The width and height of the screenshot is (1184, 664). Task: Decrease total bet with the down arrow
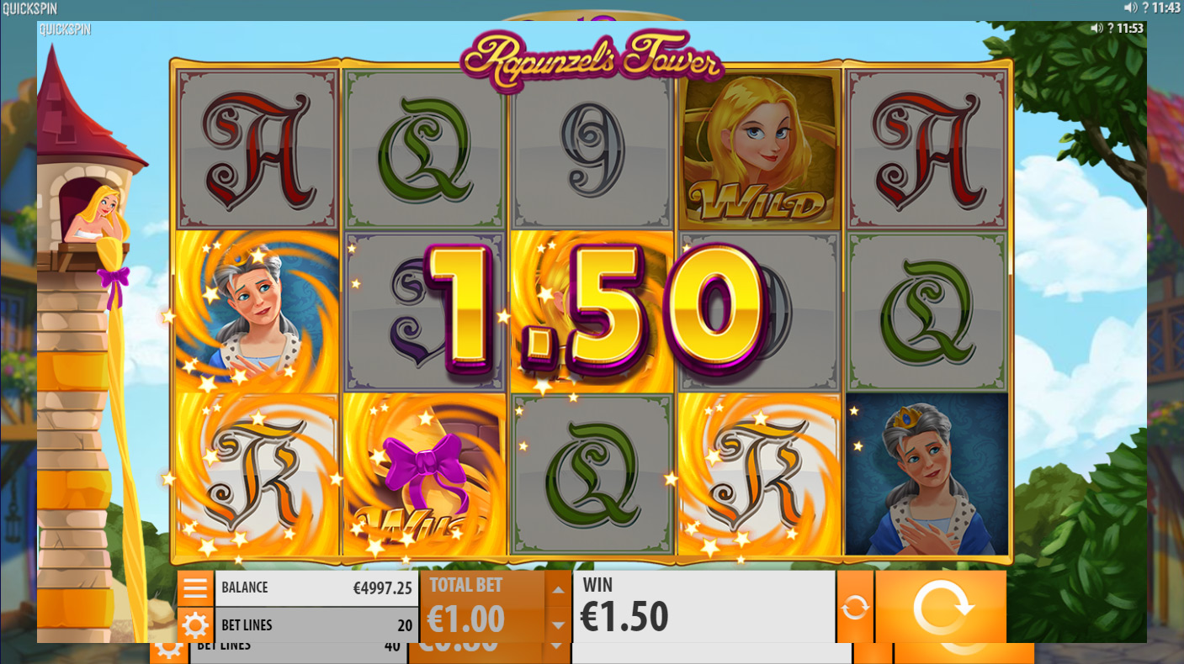(x=558, y=624)
